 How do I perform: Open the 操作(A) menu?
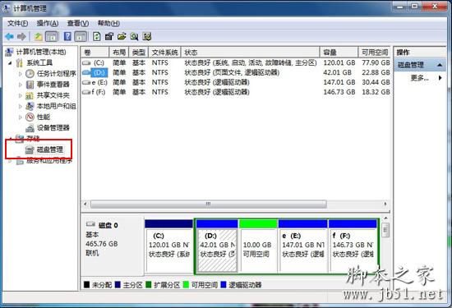48,23
